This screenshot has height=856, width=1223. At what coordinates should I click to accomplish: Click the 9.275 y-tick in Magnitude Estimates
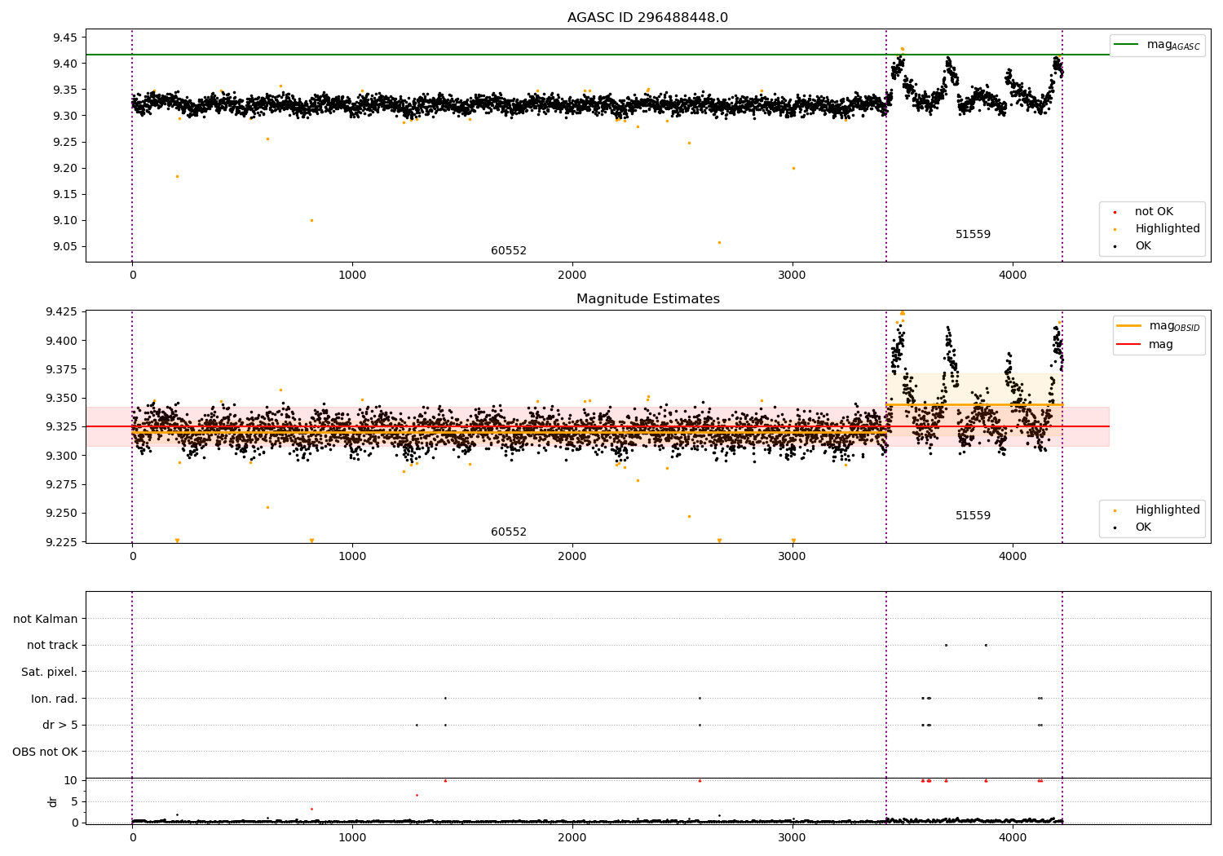pos(62,484)
